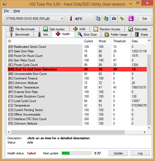Viewport: 155px width, 161px height.
Task: Exit the application via Exit button
Action: click(145, 19)
